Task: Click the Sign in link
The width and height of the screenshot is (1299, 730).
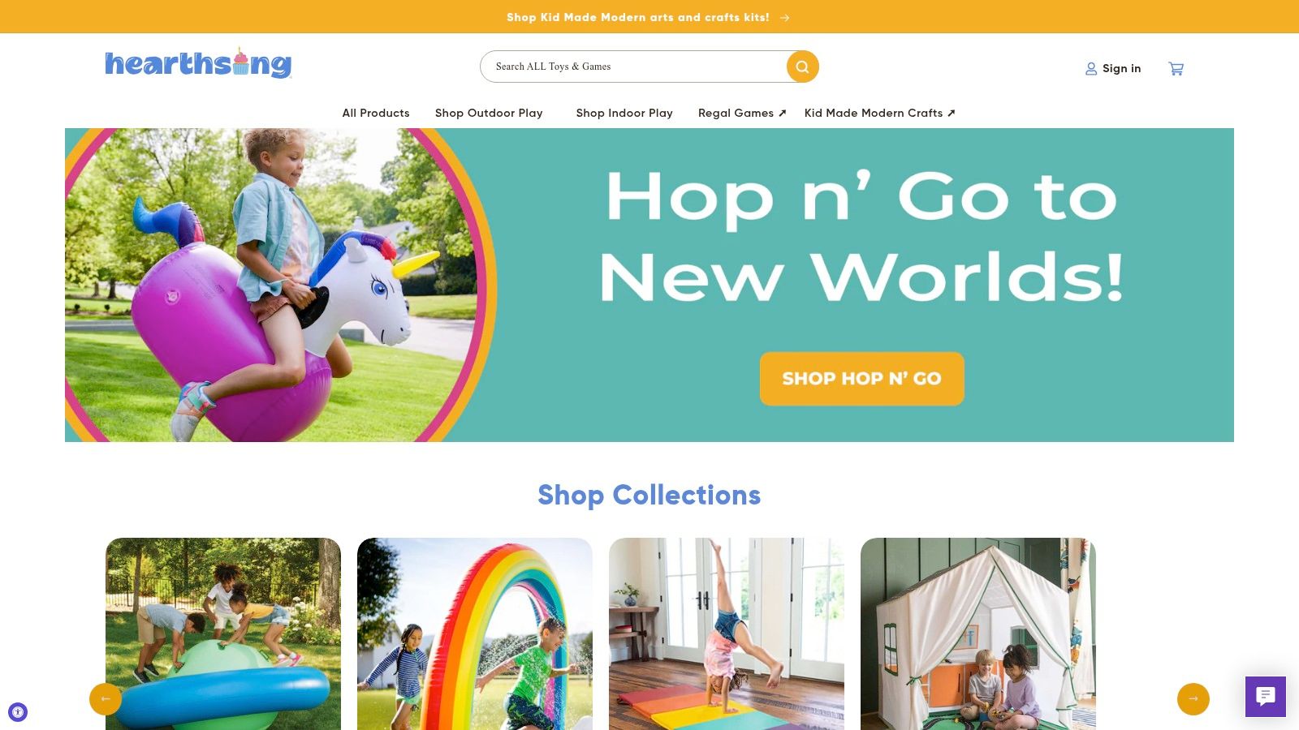Action: (x=1121, y=68)
